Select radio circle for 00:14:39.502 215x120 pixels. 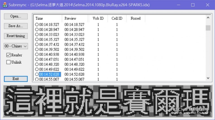[x=37, y=49]
